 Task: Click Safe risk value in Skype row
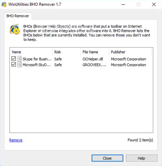coord(58,59)
